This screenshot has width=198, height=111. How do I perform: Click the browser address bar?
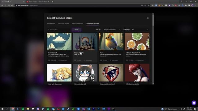click(78, 6)
